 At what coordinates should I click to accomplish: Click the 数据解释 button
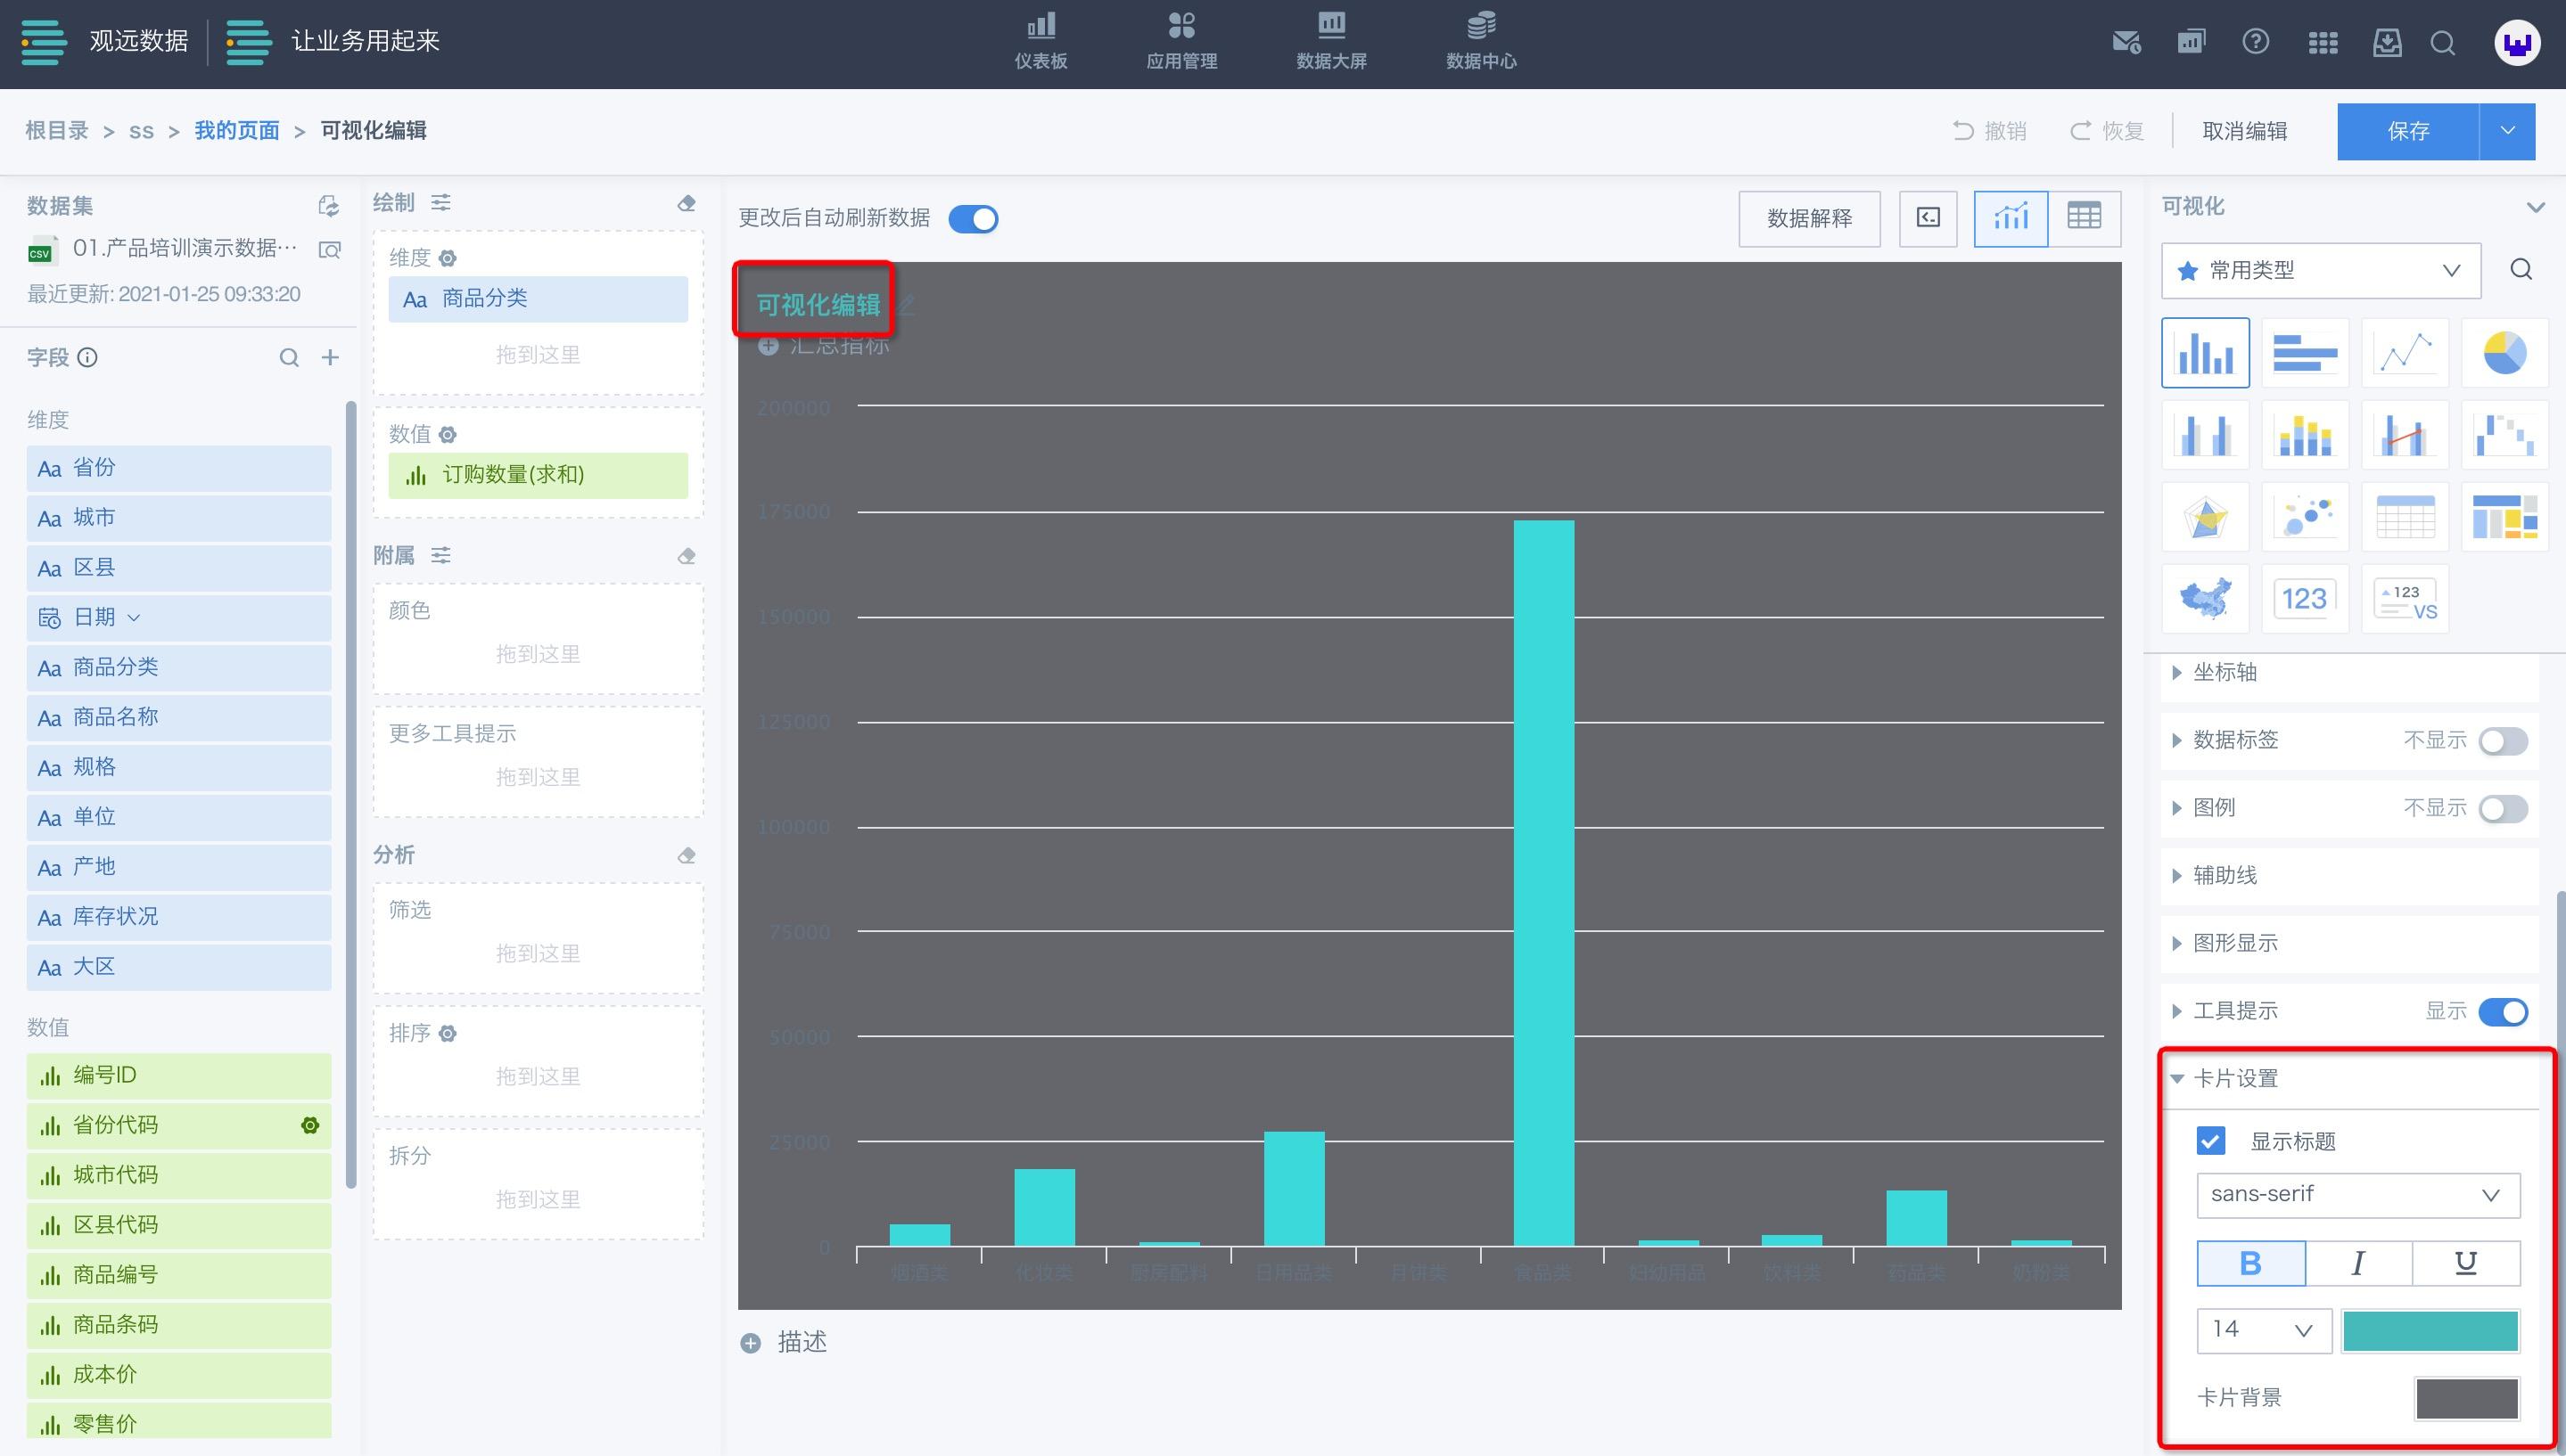(x=1809, y=218)
